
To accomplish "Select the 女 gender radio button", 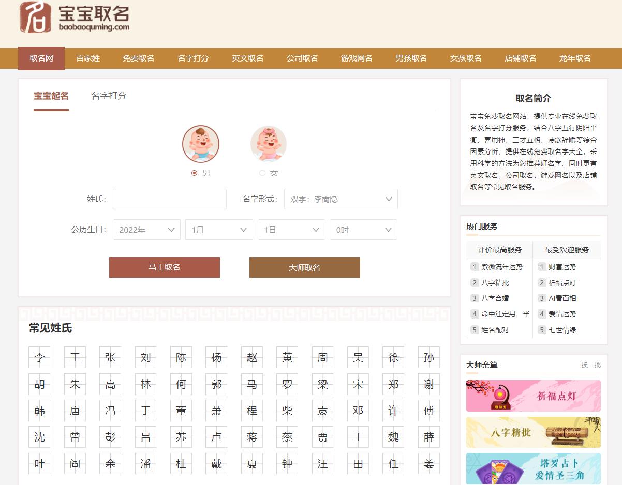I will pos(262,173).
